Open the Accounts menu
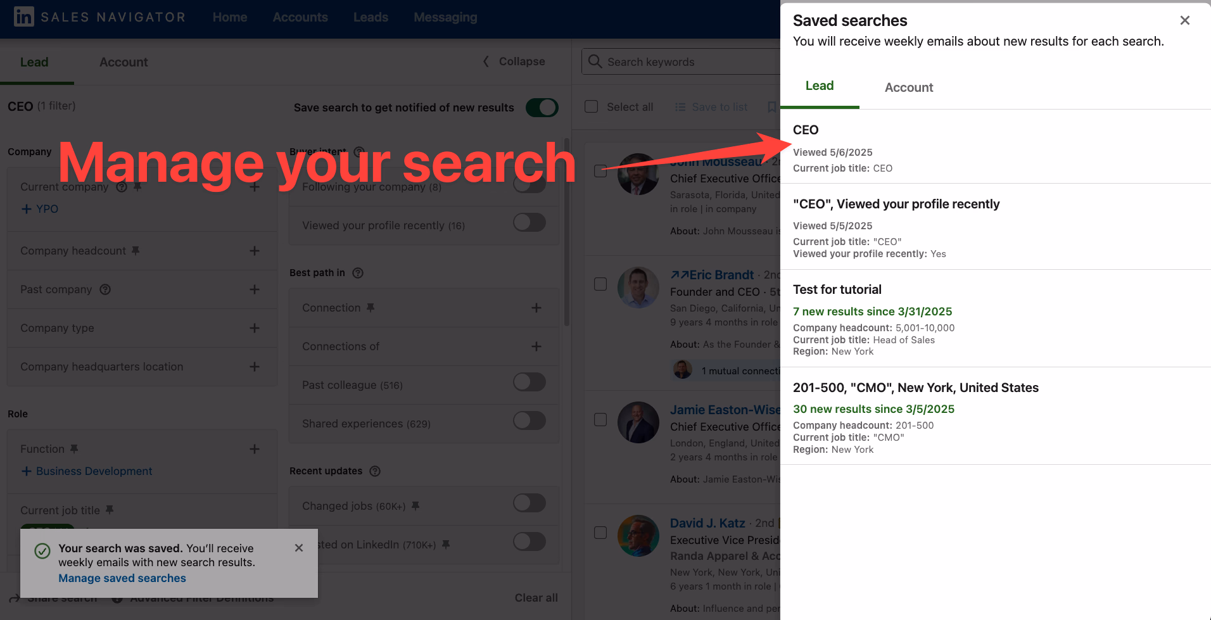 click(x=300, y=17)
